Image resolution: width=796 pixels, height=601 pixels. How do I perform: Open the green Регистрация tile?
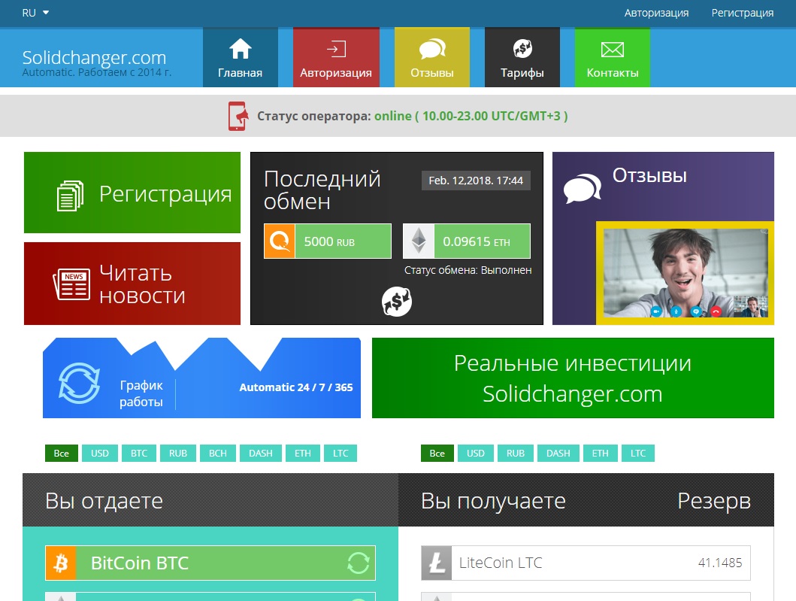132,193
